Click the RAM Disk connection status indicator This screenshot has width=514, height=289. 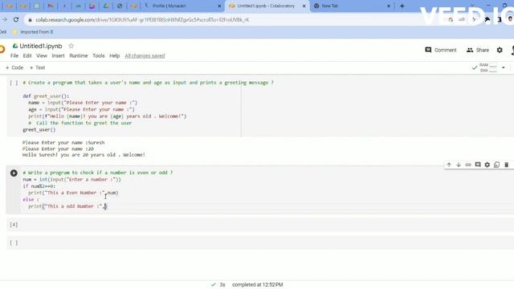tap(484, 67)
